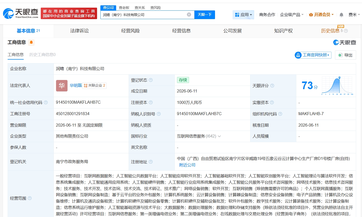362x217 pixels.
Task: Click the help icon beside 登记状态
Action: 151,80
